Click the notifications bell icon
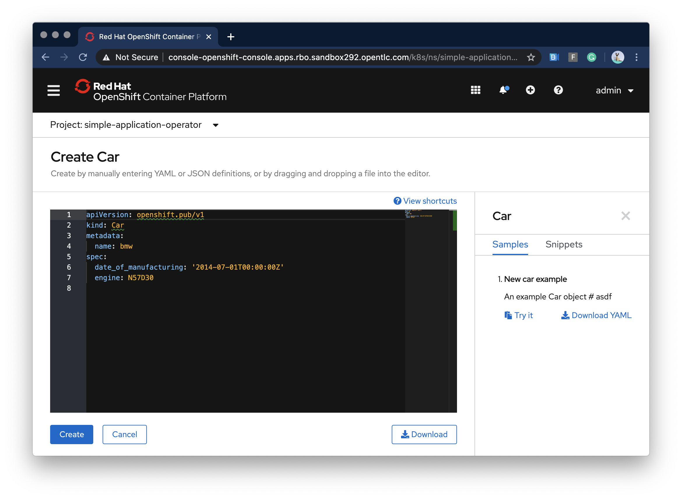This screenshot has width=682, height=499. pos(503,90)
